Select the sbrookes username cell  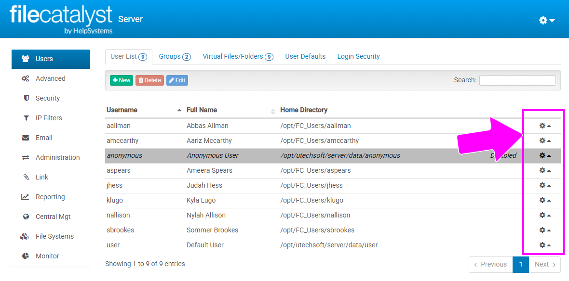121,230
